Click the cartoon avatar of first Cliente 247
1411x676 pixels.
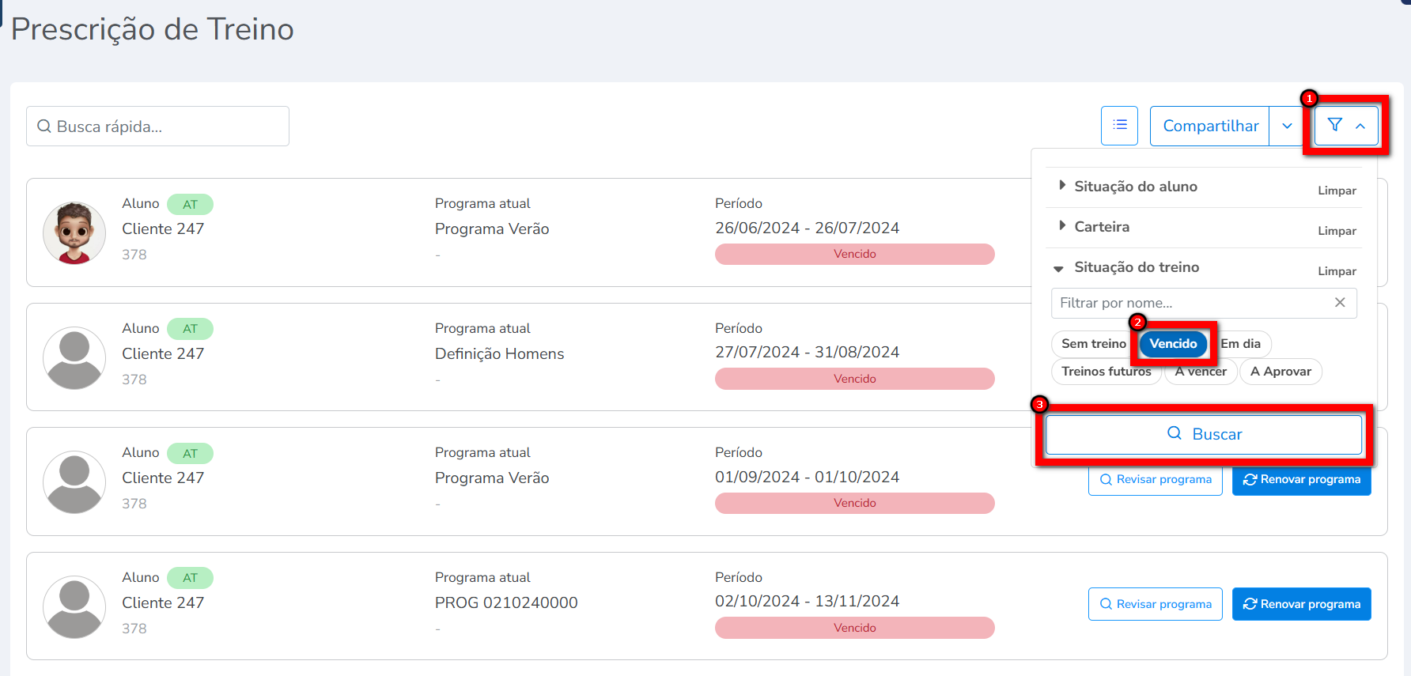point(74,232)
